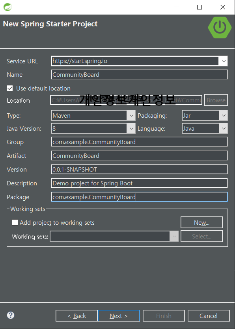Click the Select... working sets button

coord(201,236)
